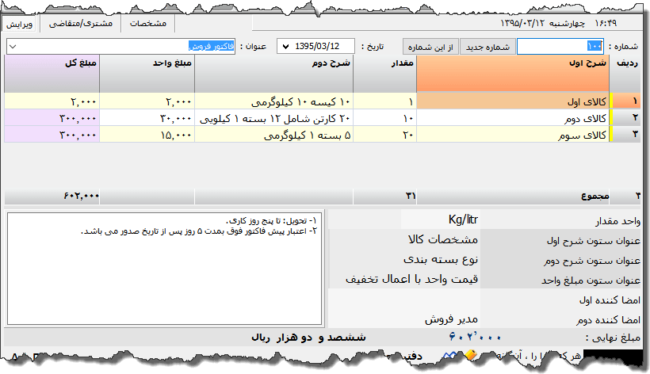Image resolution: width=650 pixels, height=374 pixels.
Task: Select the کالای اول cell
Action: 511,102
